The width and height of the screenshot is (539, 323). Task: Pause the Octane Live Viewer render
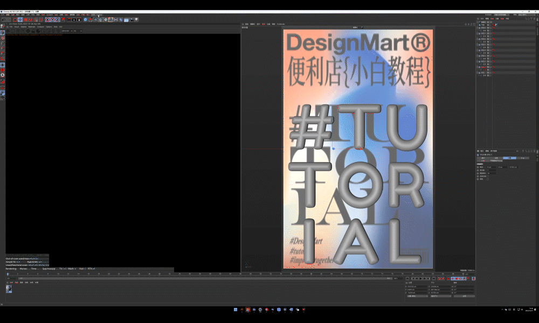point(18,31)
